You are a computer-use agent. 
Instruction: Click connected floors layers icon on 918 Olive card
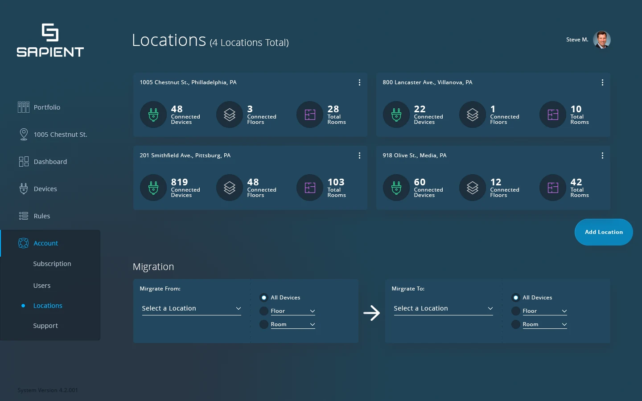tap(473, 188)
